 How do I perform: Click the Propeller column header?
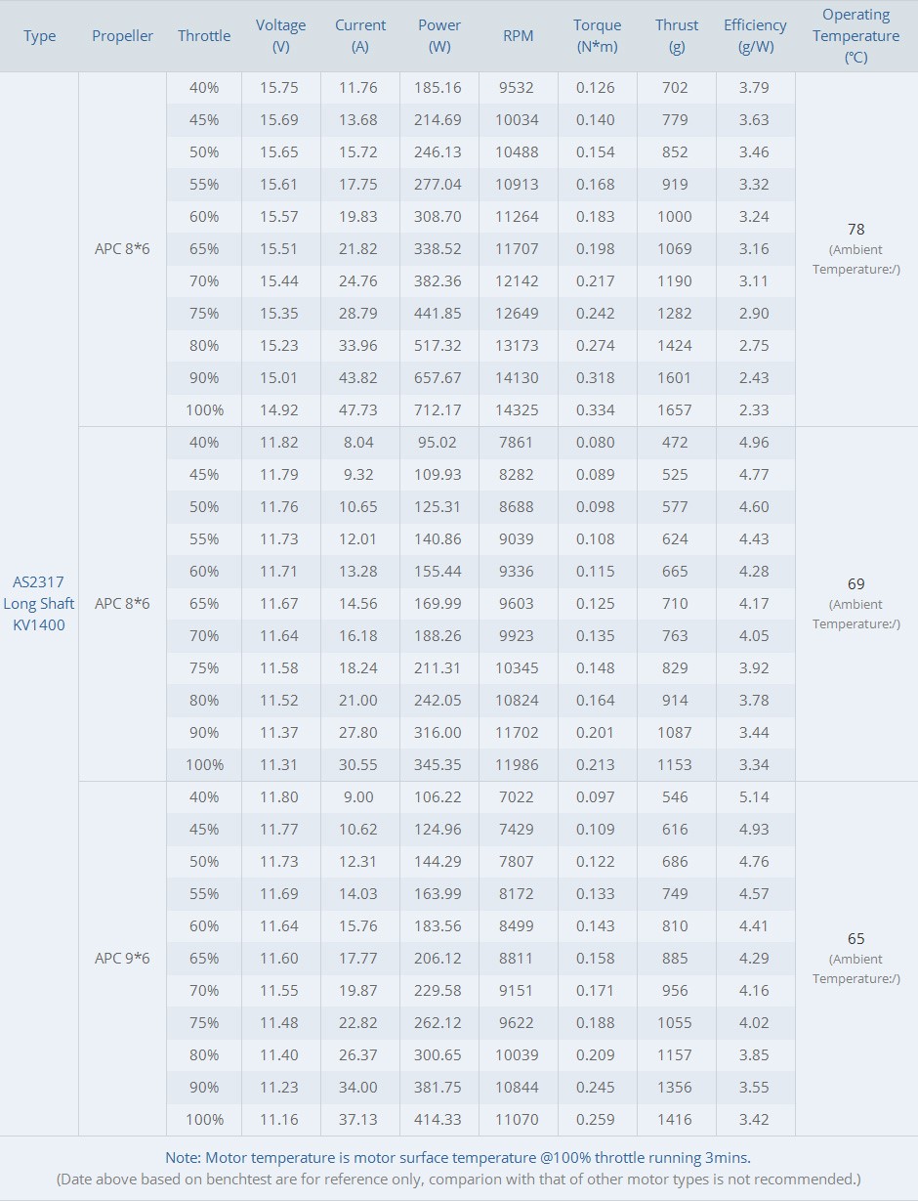(122, 36)
